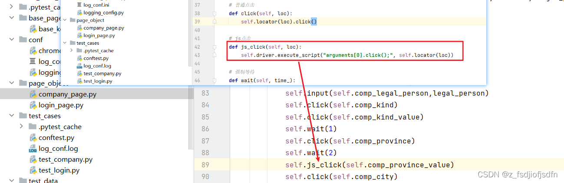Toggle code fold marker on line 42
564x183 pixels.
point(214,47)
